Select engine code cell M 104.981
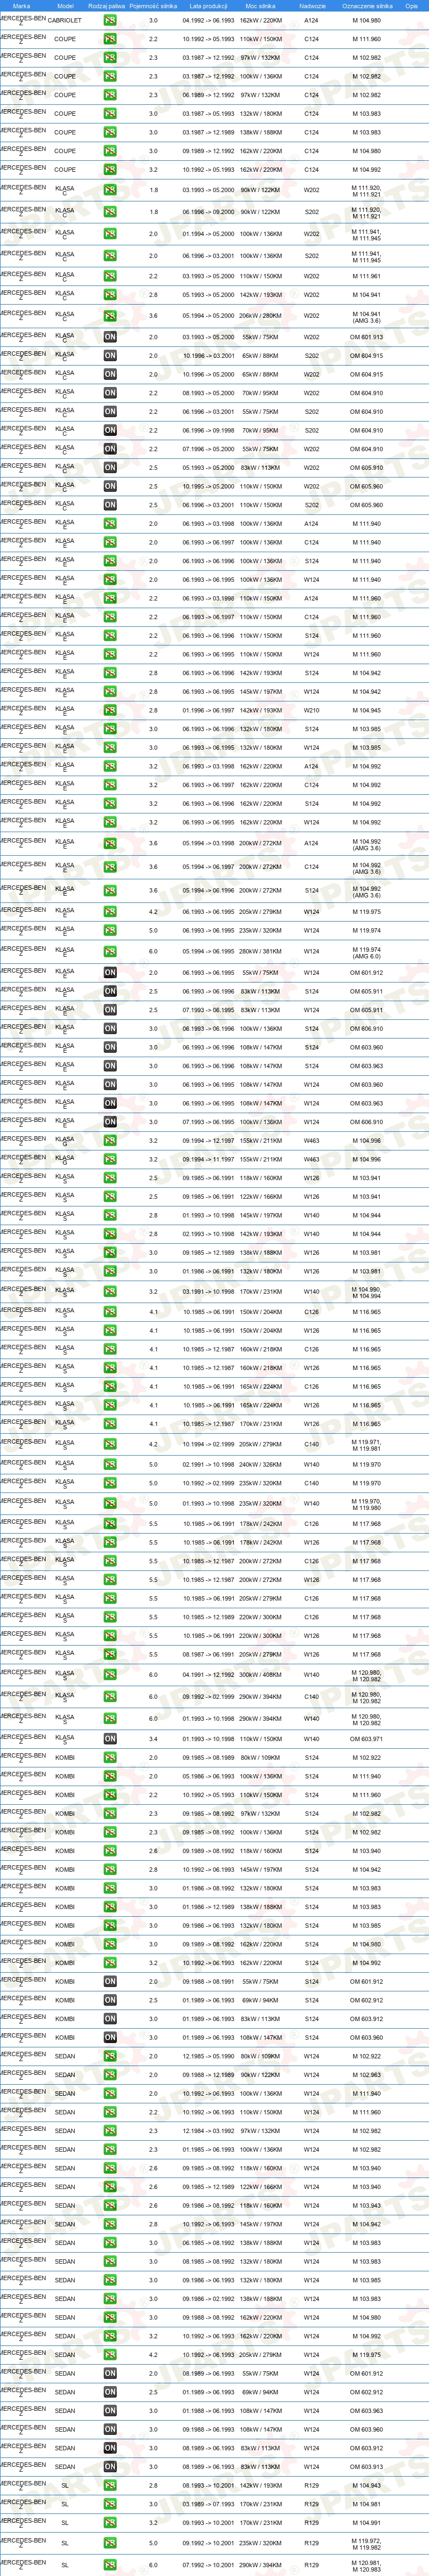 click(367, 2504)
